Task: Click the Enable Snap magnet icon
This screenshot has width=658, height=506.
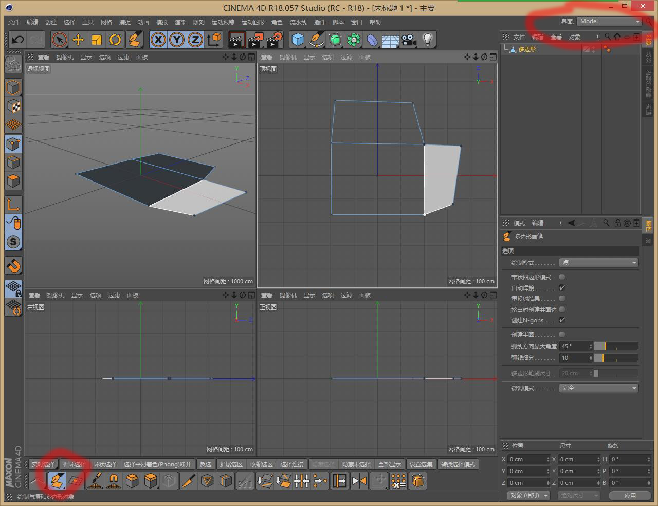Action: [13, 265]
